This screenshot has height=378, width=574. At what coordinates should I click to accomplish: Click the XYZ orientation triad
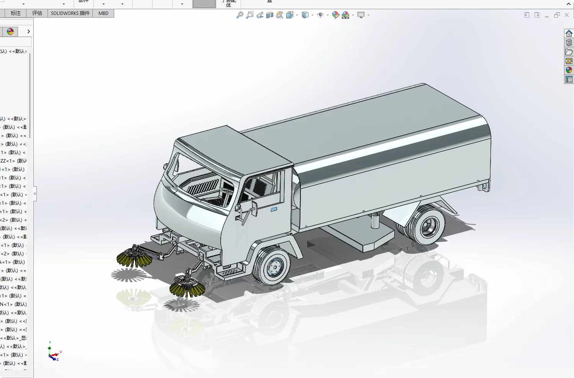[x=54, y=352]
